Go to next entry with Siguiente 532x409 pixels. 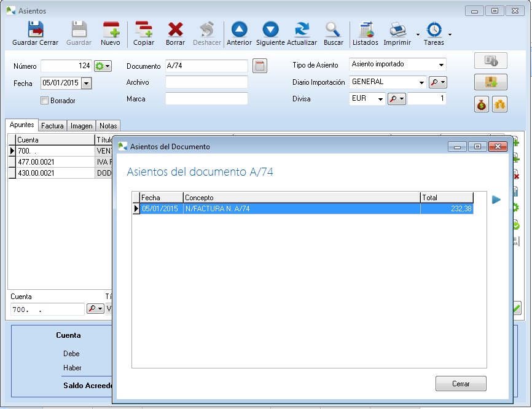pos(270,29)
